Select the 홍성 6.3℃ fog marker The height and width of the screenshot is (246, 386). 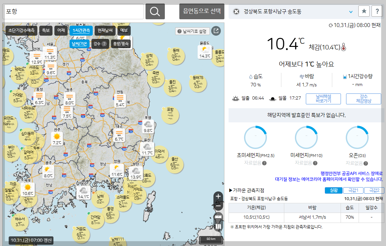pos(39,99)
